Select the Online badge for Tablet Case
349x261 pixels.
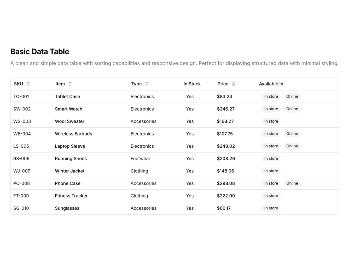292,96
